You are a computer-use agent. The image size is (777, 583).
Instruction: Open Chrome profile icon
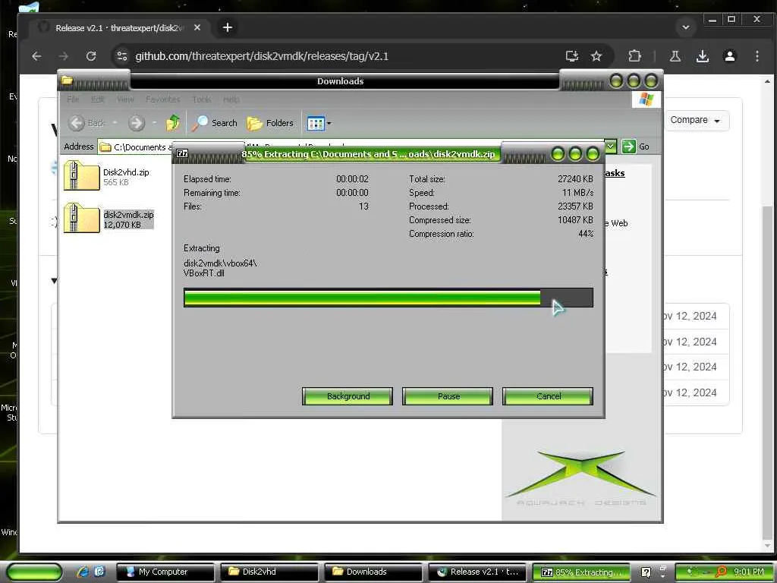click(x=729, y=56)
